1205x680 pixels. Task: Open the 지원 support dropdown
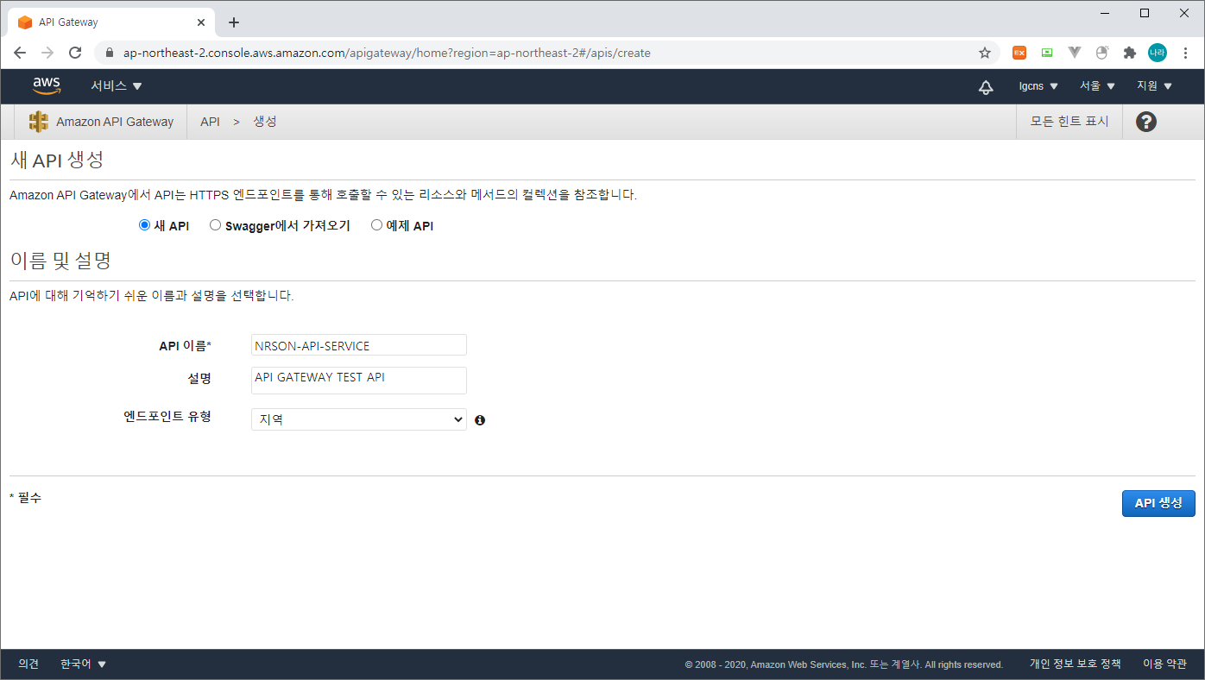click(x=1155, y=86)
